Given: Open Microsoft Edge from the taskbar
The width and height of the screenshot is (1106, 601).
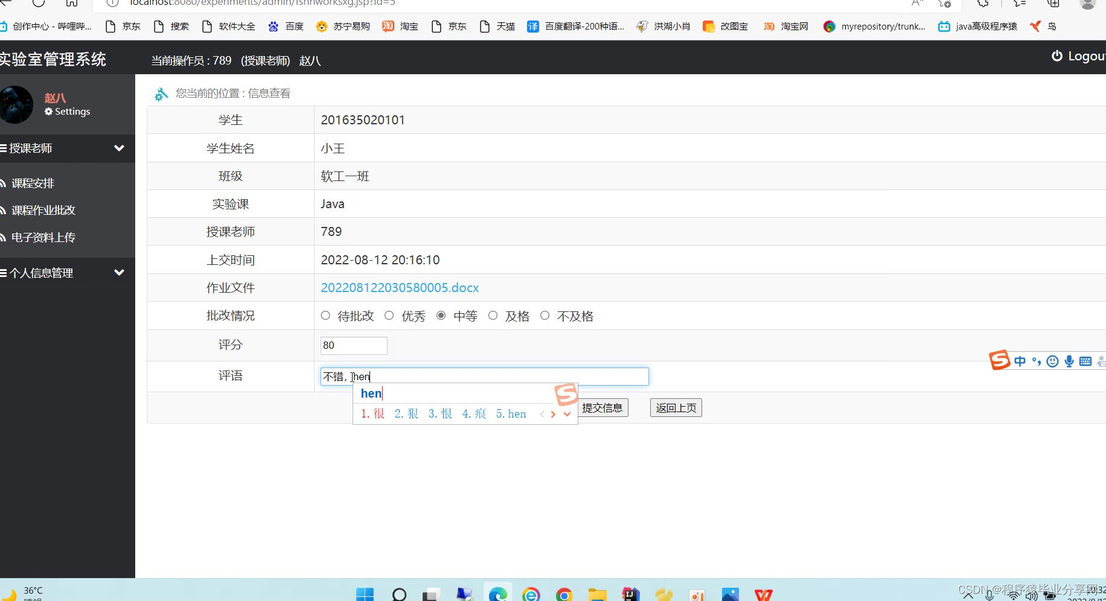Looking at the screenshot, I should click(497, 594).
